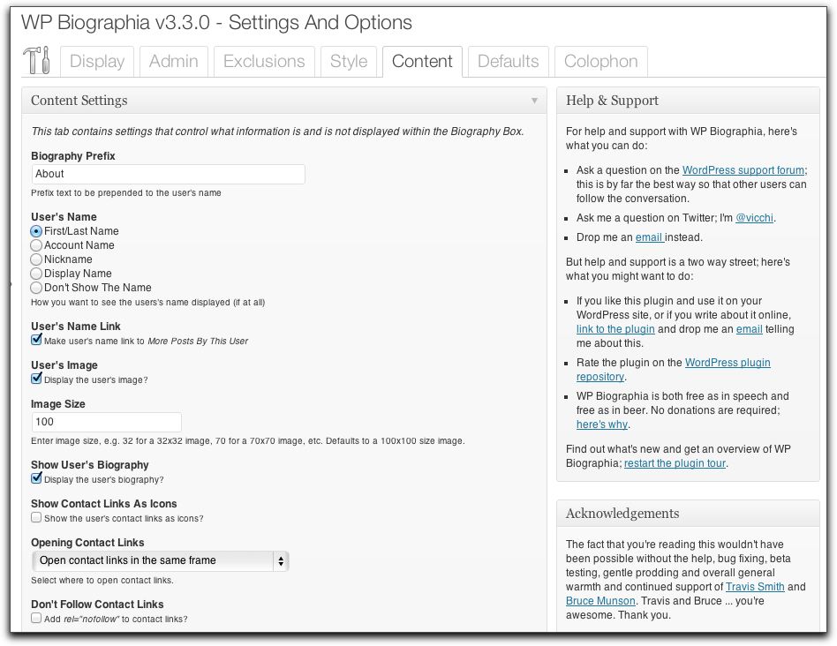Image resolution: width=837 pixels, height=646 pixels.
Task: Select the Style tab
Action: (349, 61)
